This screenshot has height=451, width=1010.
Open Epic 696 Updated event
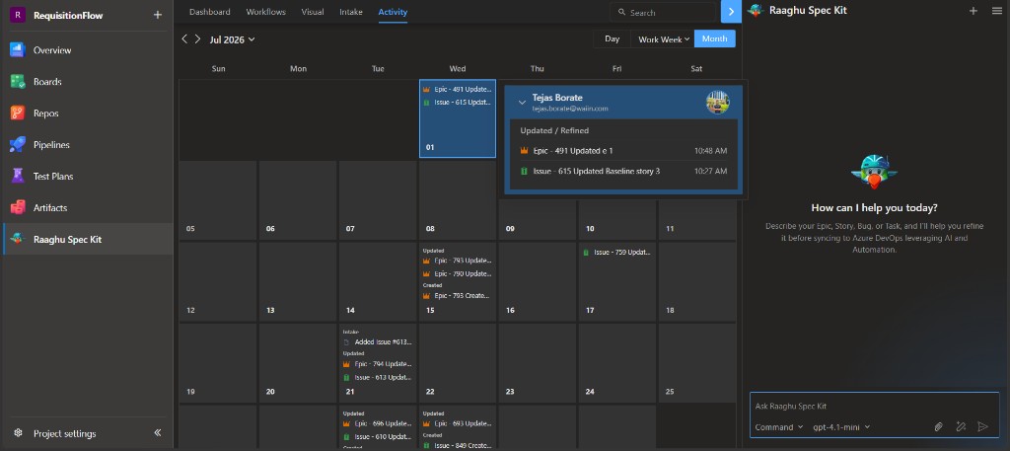tap(377, 424)
